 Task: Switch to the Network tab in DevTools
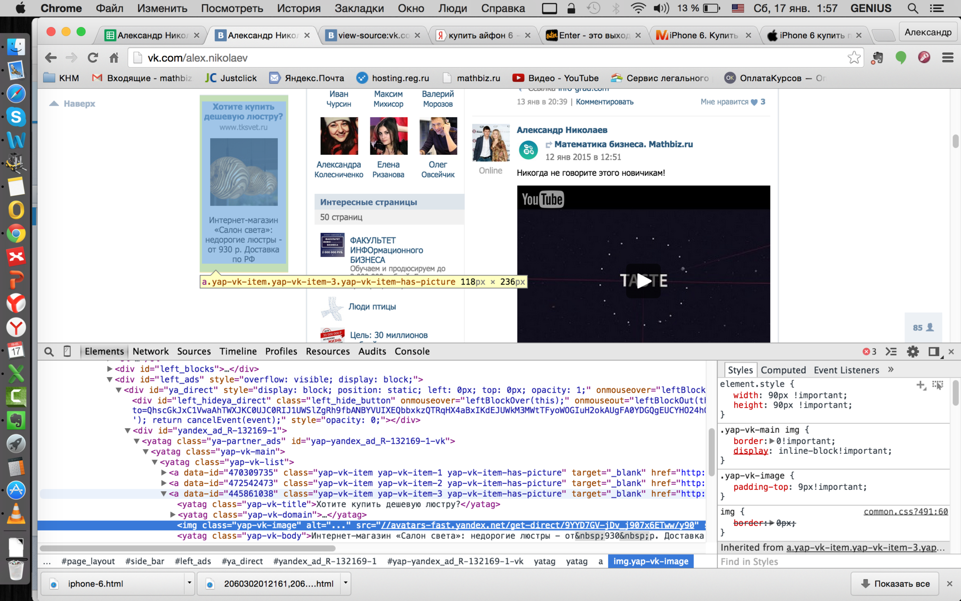point(151,352)
